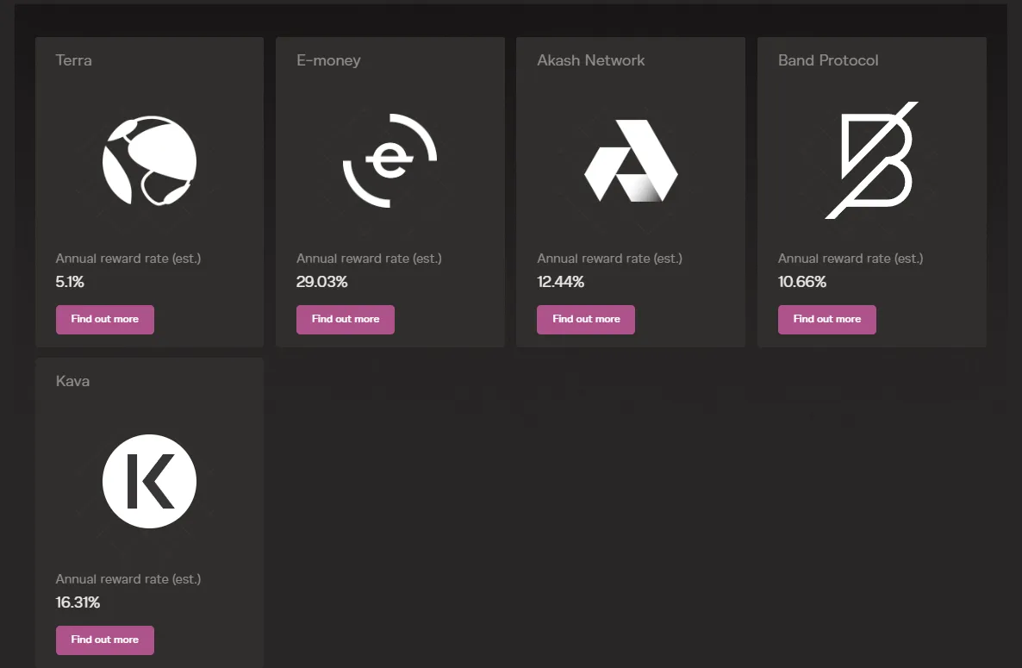Click the 12.44% reward rate value
Viewport: 1022px width, 668px height.
point(560,282)
